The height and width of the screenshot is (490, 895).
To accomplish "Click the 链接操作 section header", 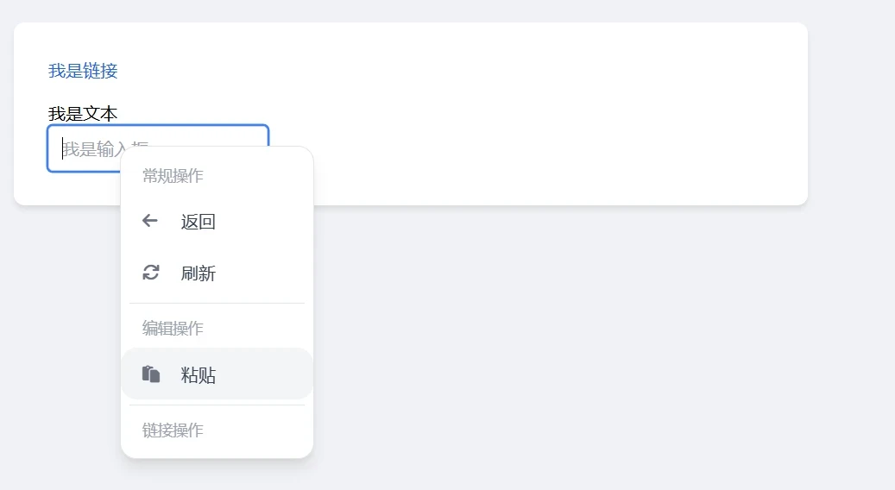I will point(173,430).
